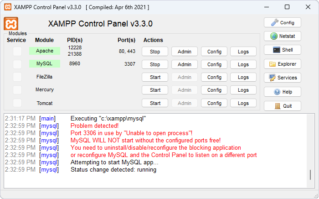
Task: Toggle the Apache service checkbox
Action: [17, 51]
